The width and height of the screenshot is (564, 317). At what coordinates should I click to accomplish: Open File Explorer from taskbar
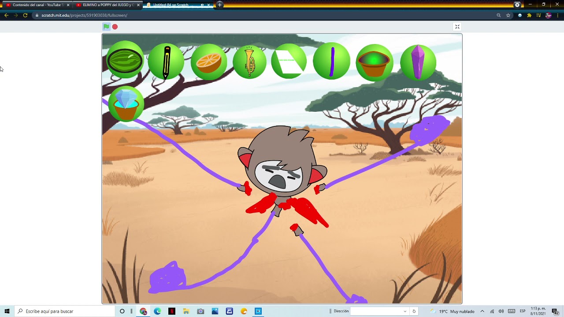pyautogui.click(x=186, y=311)
